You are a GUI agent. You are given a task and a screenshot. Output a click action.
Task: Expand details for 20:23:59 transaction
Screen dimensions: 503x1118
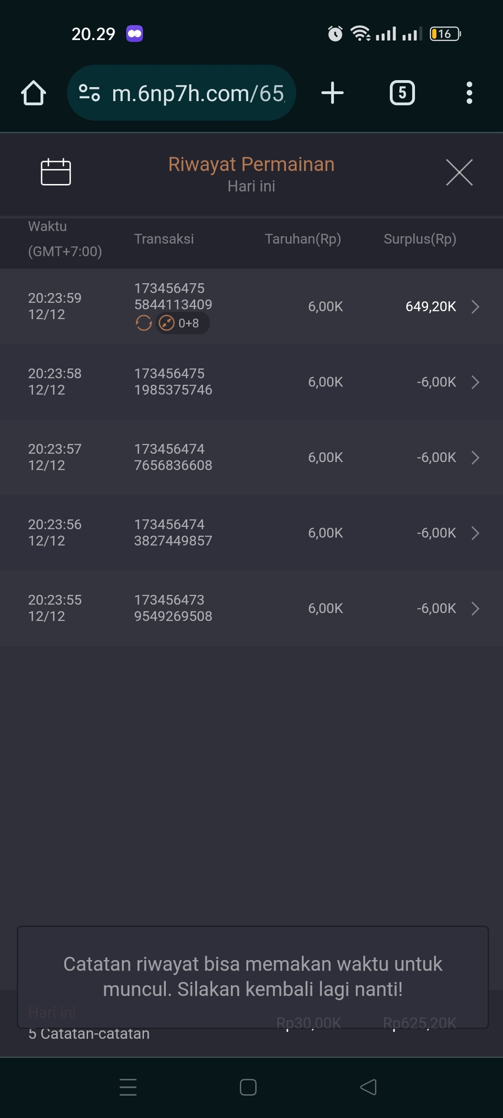pos(475,307)
